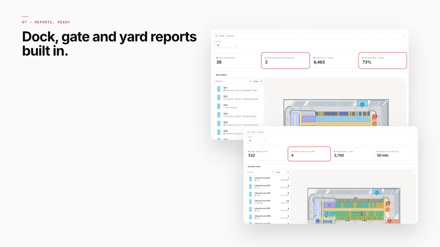
Task: Select the door icon next to D04
Action: [219, 115]
